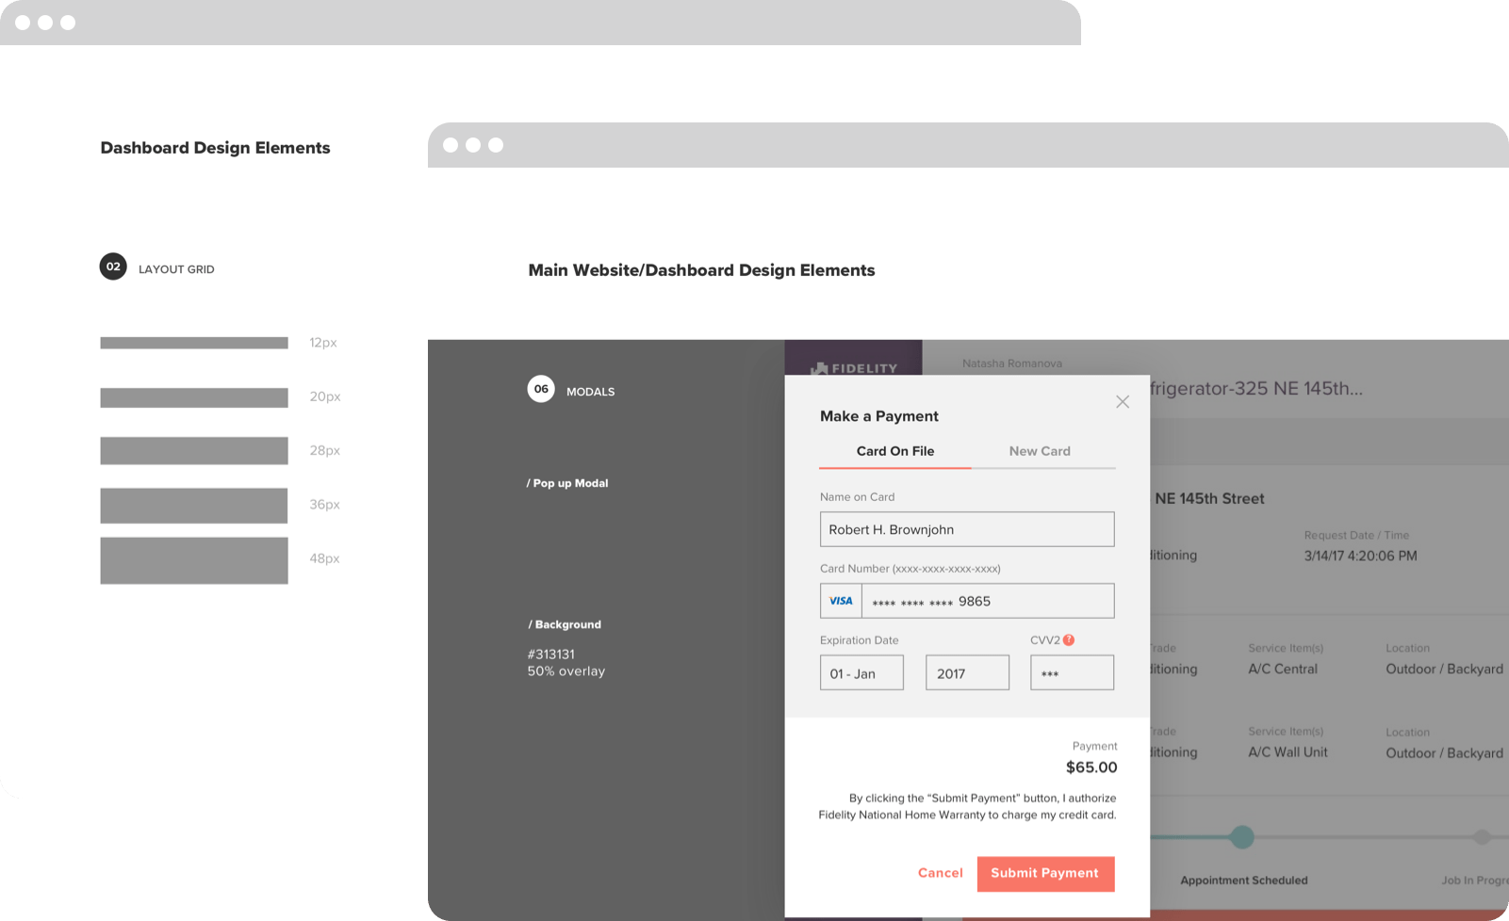Viewport: 1509px width, 921px height.
Task: Click the VISA card logo
Action: point(841,601)
